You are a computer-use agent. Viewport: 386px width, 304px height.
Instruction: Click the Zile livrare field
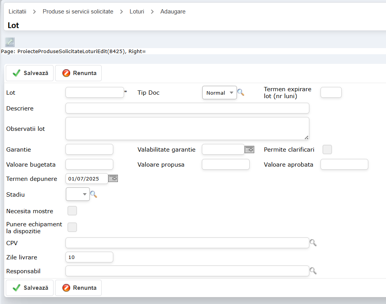89,257
